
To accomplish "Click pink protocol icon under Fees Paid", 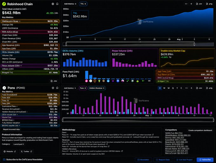I will 86,81.
